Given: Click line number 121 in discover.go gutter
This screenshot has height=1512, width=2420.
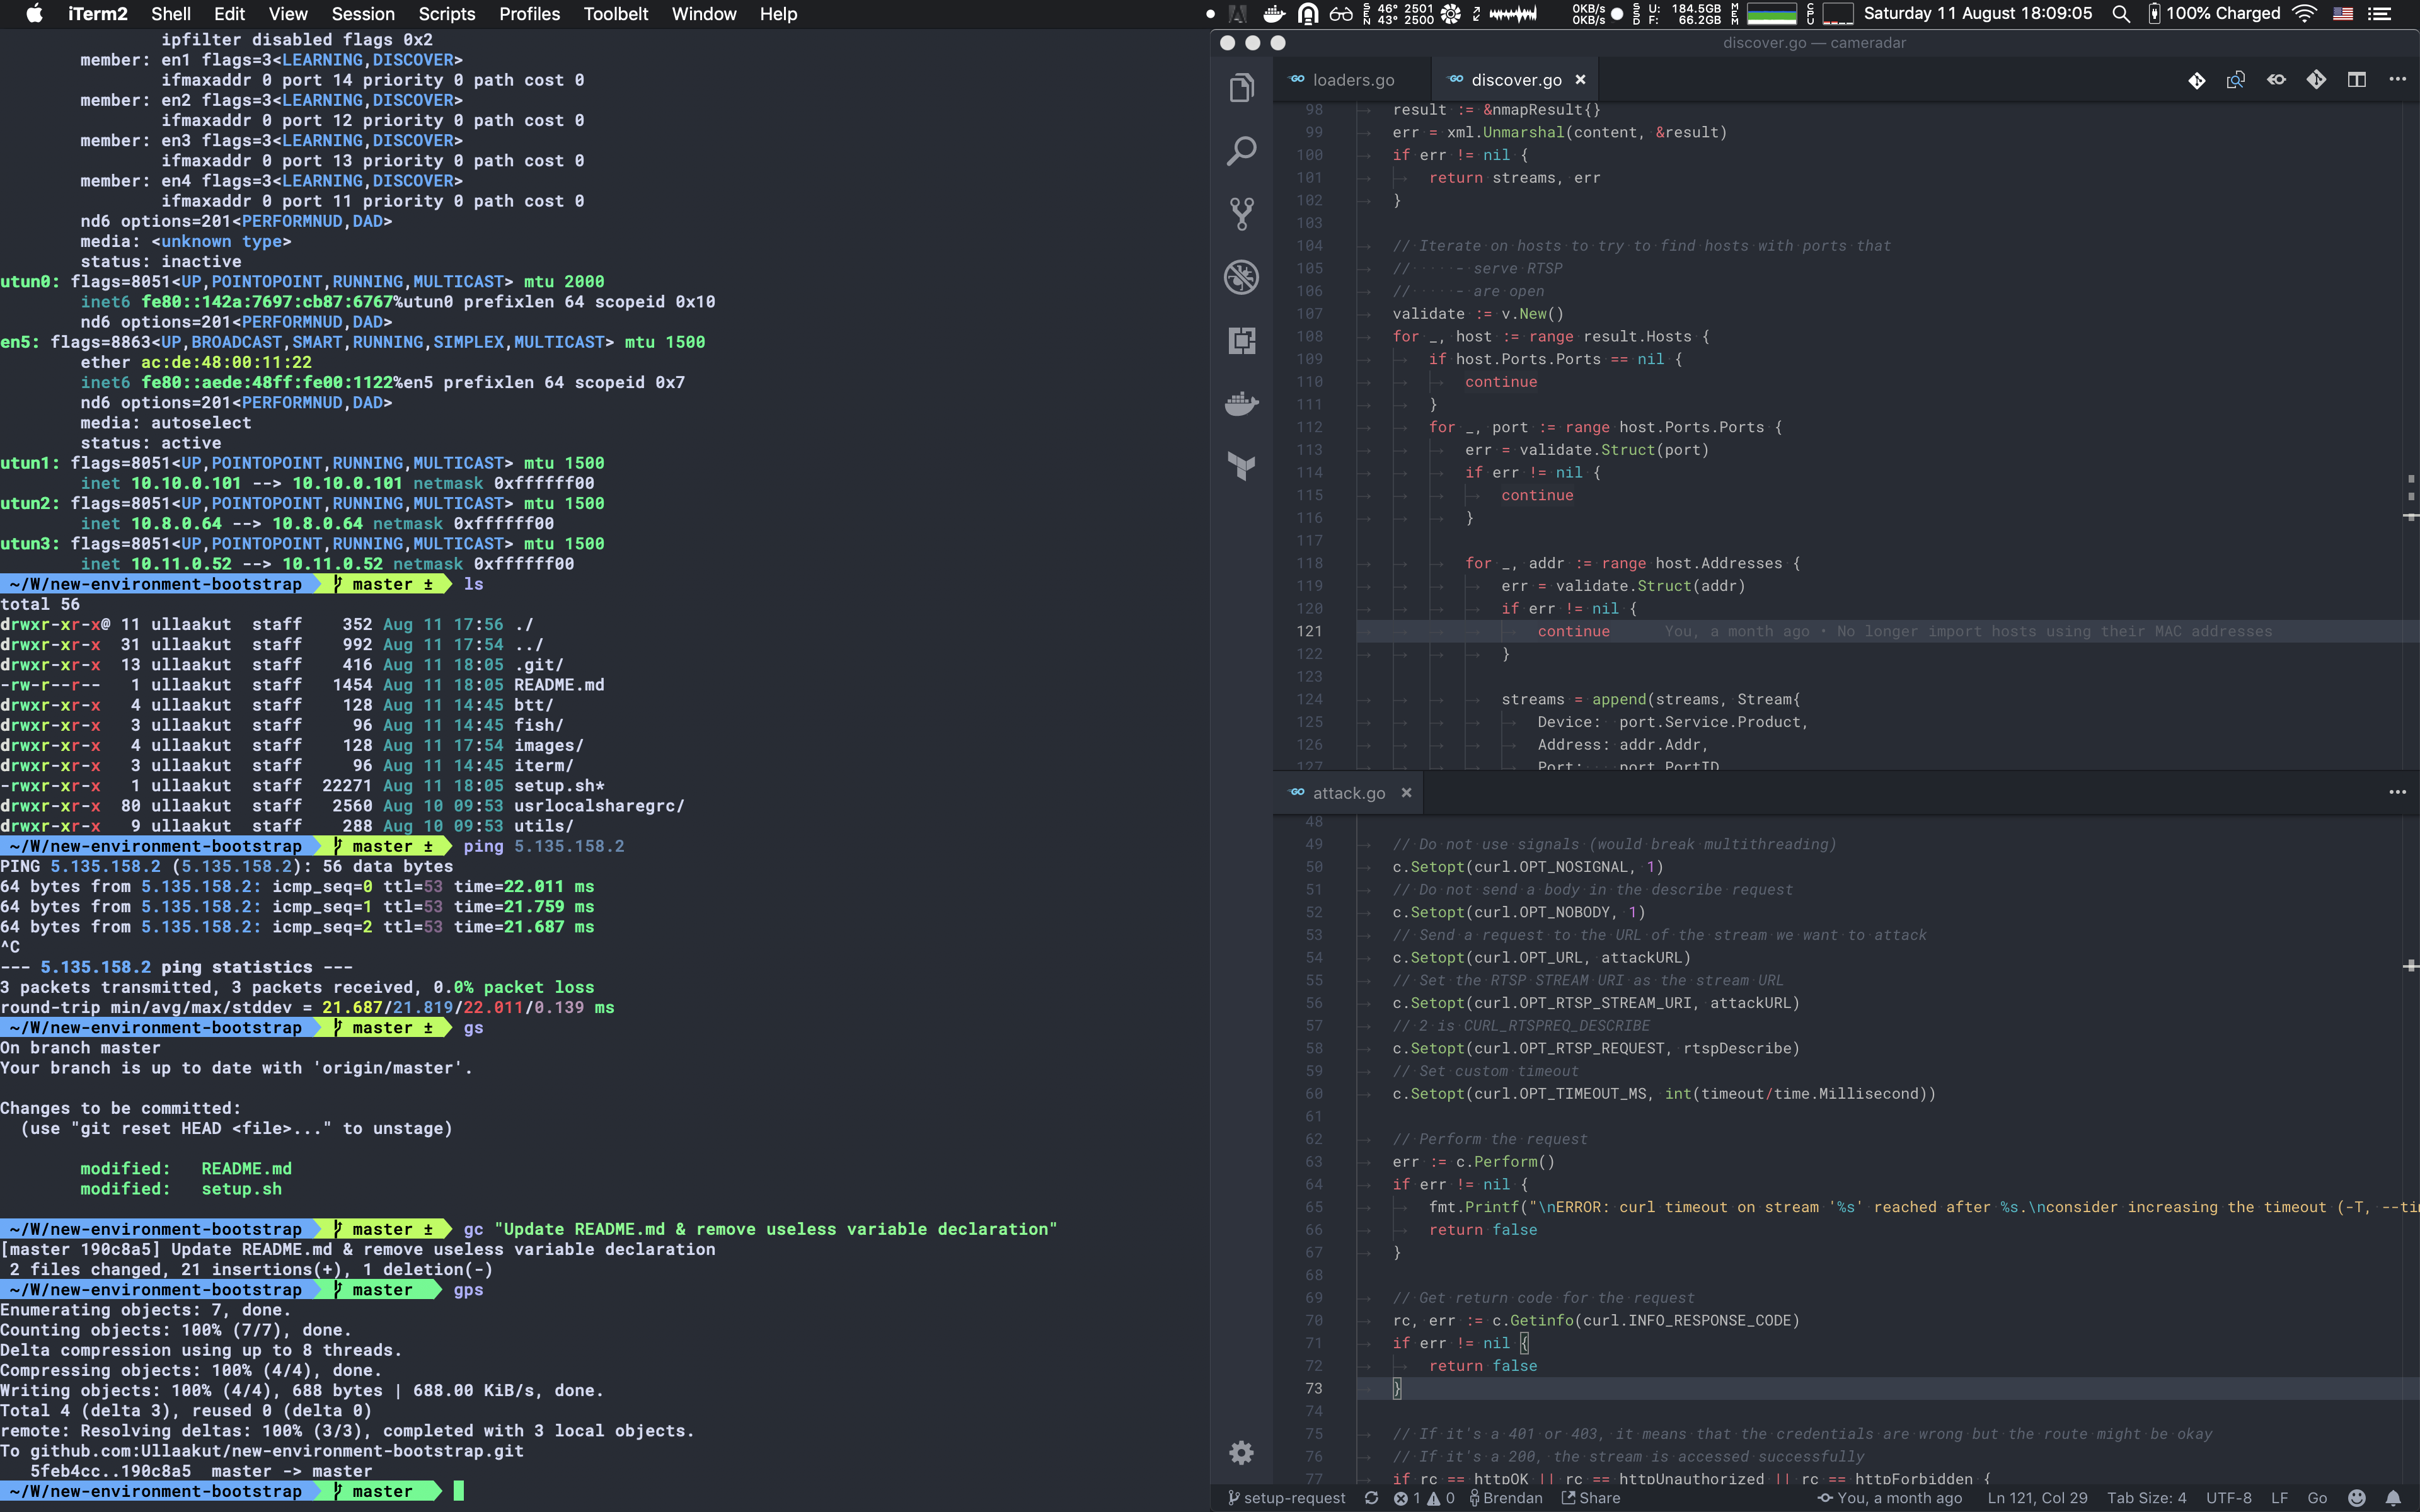Looking at the screenshot, I should coord(1310,631).
